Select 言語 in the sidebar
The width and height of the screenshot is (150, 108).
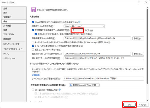pyautogui.click(x=5, y=30)
